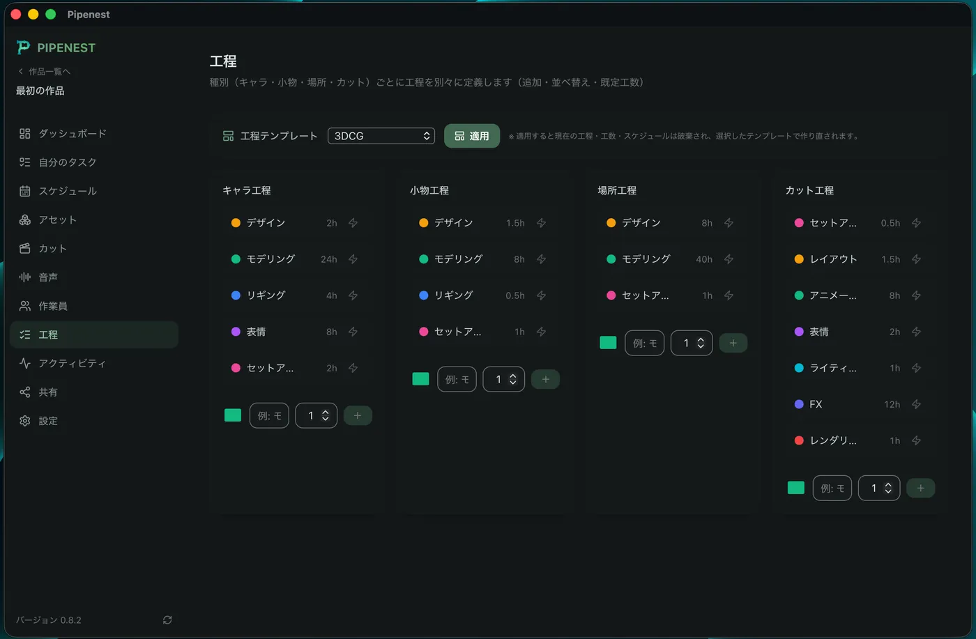The width and height of the screenshot is (976, 639).
Task: Open 自分のタスク in the sidebar
Action: click(94, 162)
